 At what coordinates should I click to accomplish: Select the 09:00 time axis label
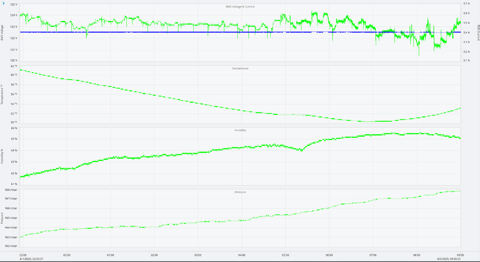pyautogui.click(x=460, y=255)
